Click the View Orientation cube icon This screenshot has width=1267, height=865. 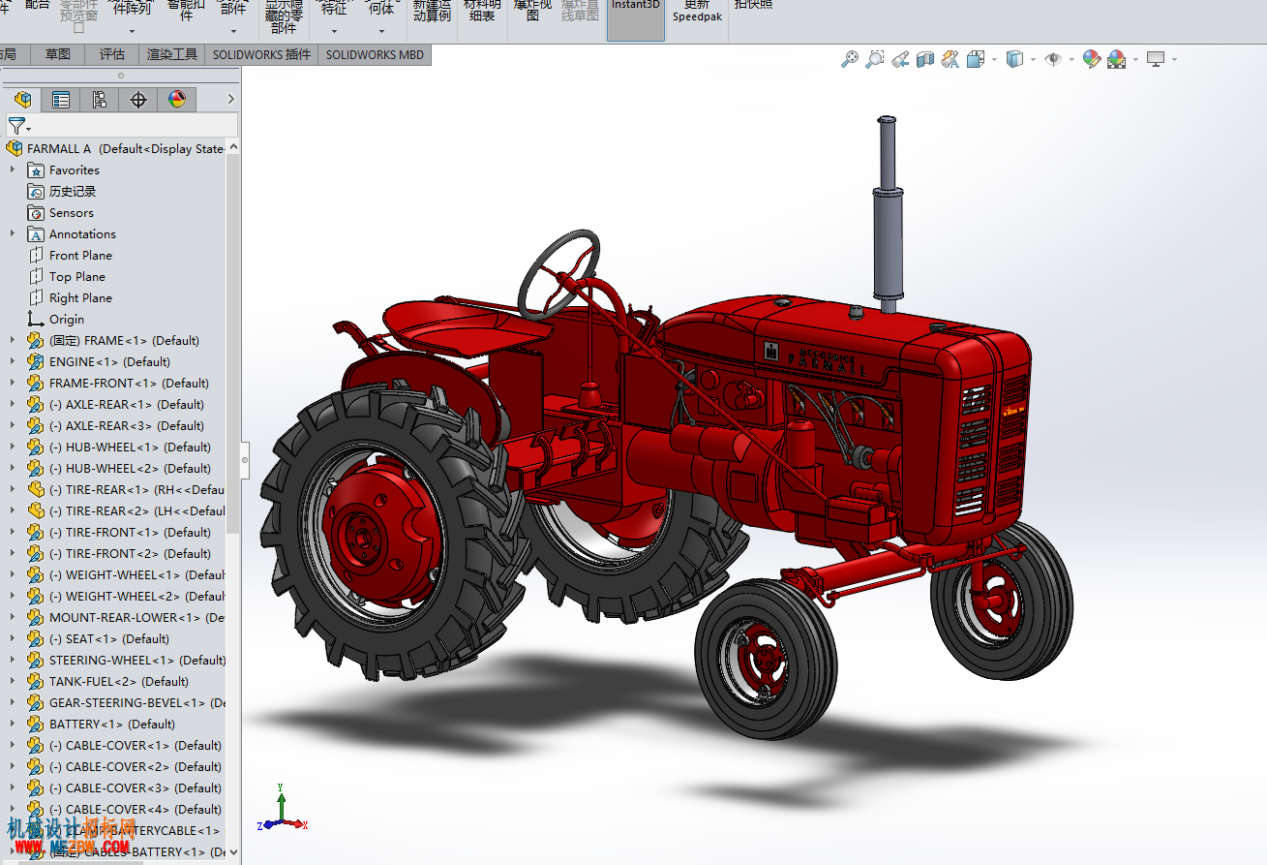click(x=976, y=59)
